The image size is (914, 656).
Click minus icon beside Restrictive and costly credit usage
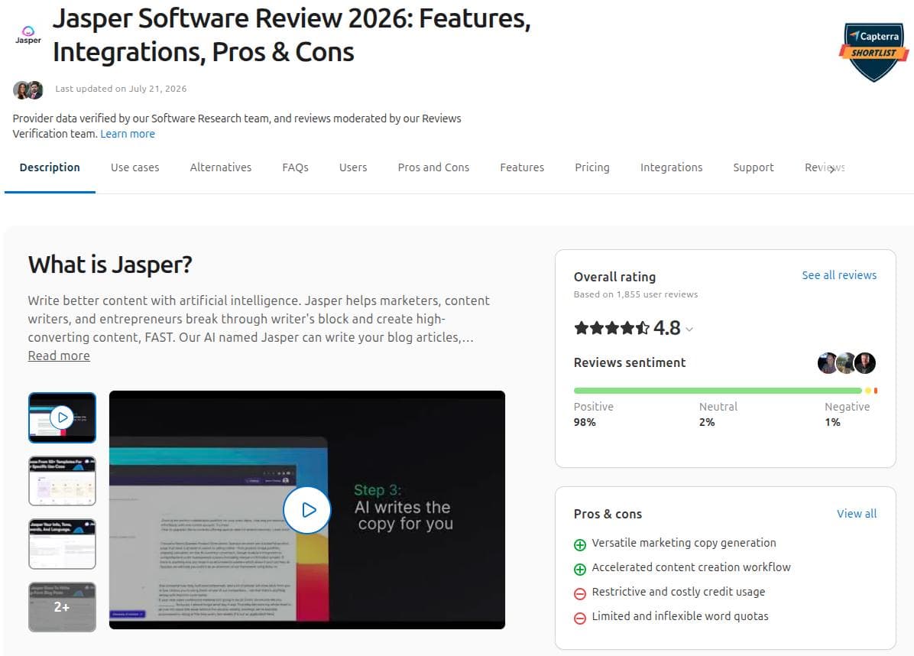[x=580, y=593]
